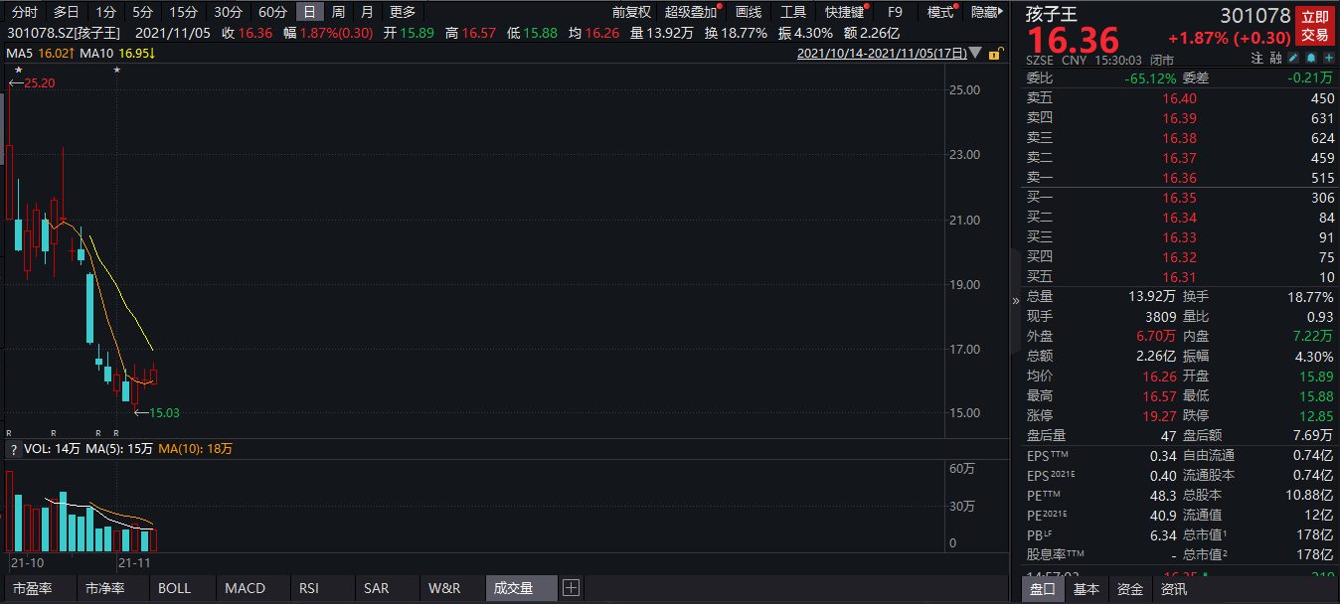Click the bell alert icon near stock header

pyautogui.click(x=1310, y=59)
